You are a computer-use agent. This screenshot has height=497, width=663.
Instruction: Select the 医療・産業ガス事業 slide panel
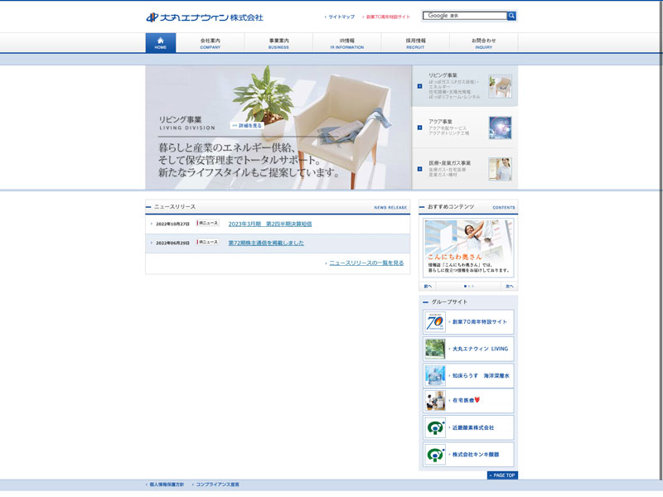pyautogui.click(x=465, y=169)
